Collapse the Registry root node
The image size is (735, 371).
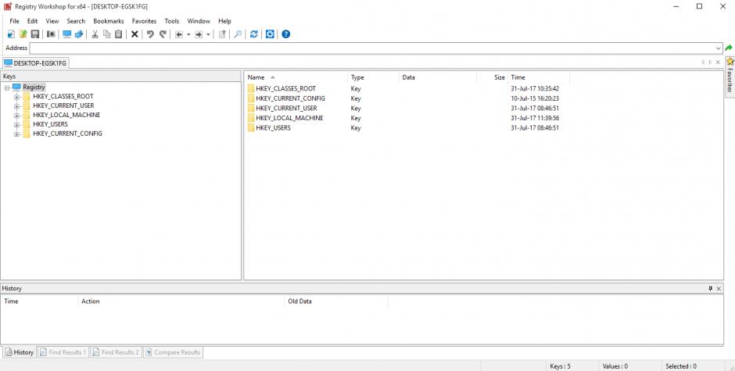click(x=7, y=87)
